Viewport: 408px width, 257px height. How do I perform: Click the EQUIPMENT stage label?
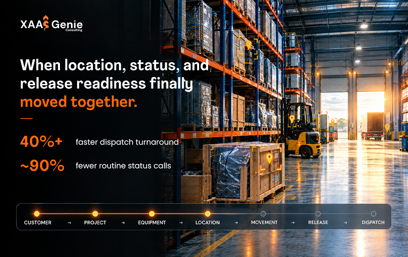[152, 222]
